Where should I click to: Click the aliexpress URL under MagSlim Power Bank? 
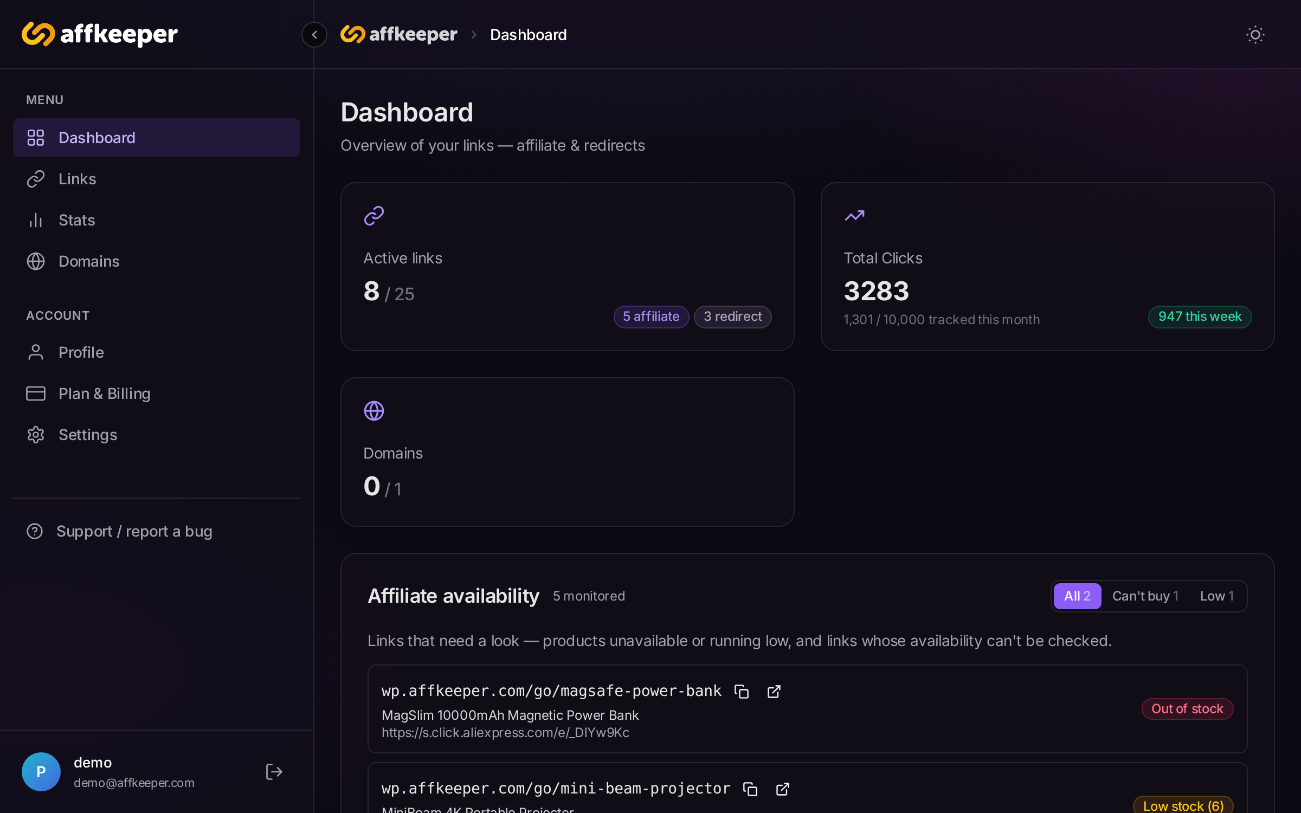(x=505, y=733)
